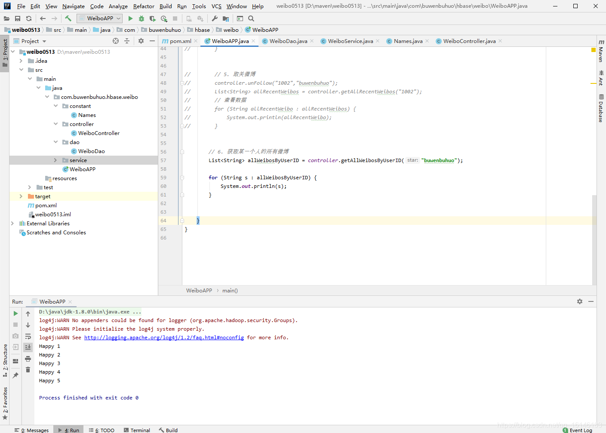
Task: Open the Event Log button
Action: coord(577,430)
